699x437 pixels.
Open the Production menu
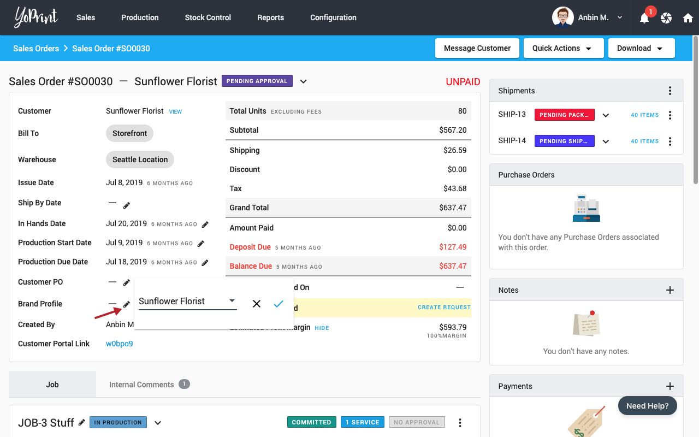pyautogui.click(x=140, y=17)
